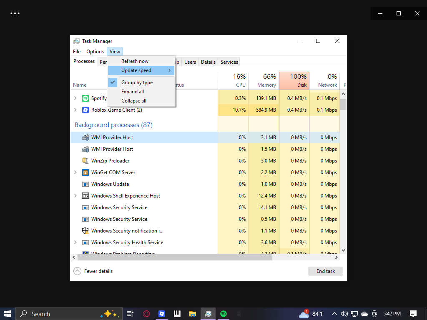Screen dimensions: 427x320
Task: Expand Windows Shell Experience Host row
Action: click(x=75, y=196)
